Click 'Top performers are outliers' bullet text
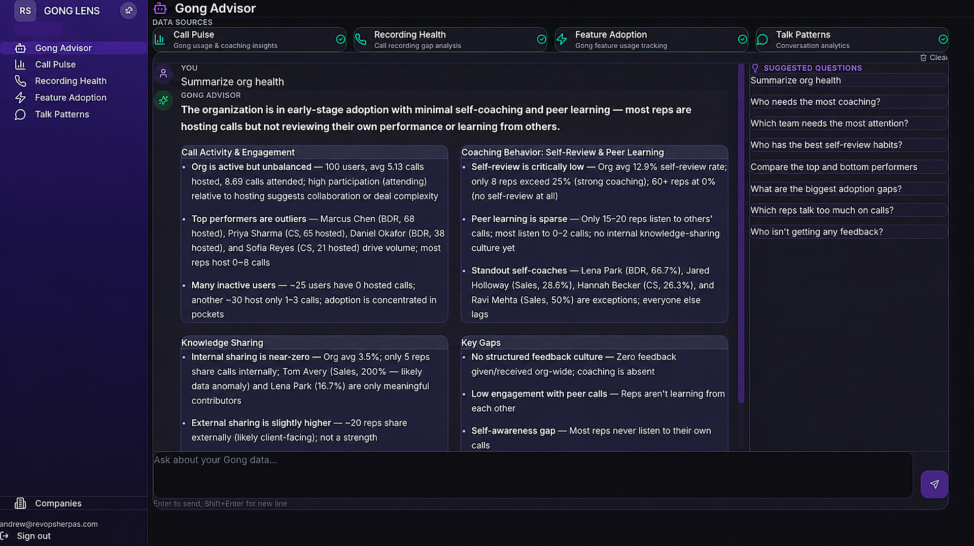Screen dimensions: 974x546 [x=249, y=219]
